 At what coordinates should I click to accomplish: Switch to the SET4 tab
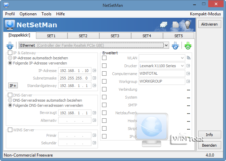click(x=147, y=36)
